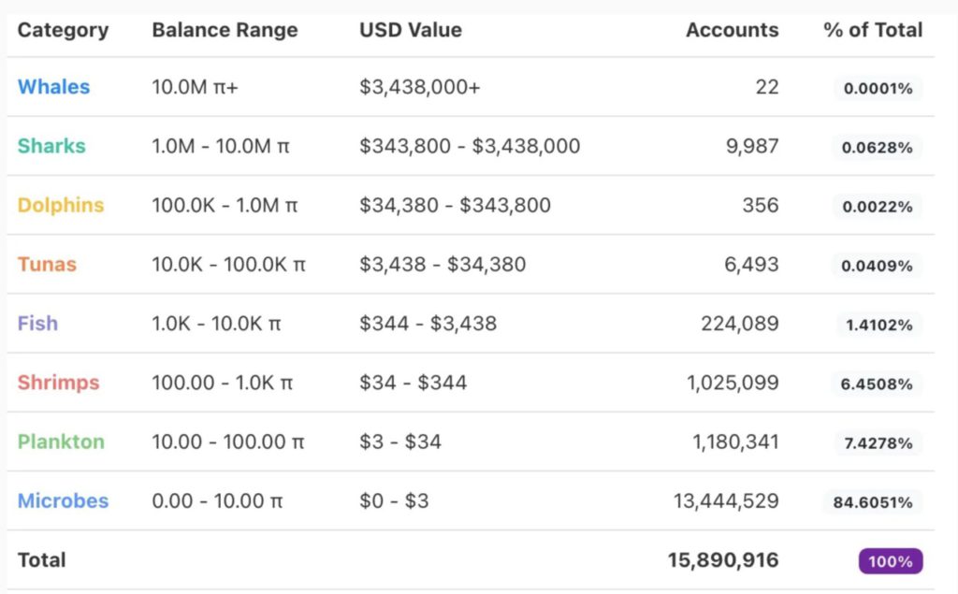
Task: Click the Whales category link
Action: (53, 87)
